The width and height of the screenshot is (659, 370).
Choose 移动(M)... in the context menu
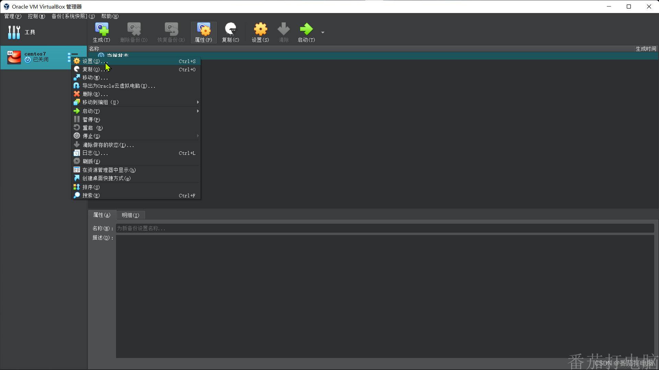tap(136, 78)
